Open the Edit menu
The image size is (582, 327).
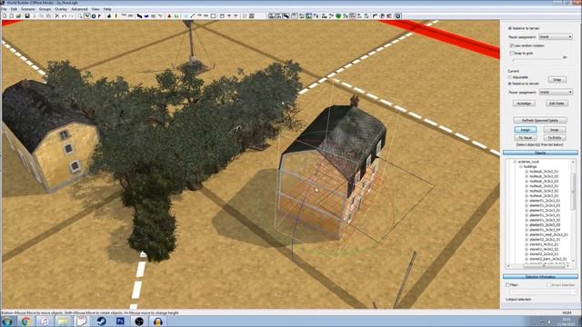pyautogui.click(x=14, y=9)
